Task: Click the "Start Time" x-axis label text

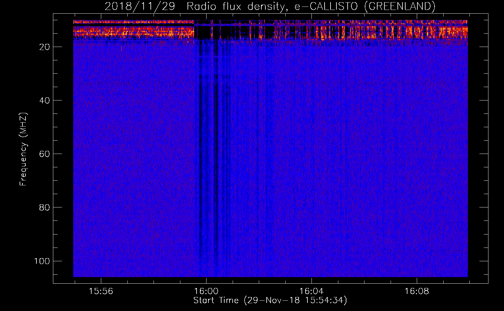Action: (x=216, y=300)
